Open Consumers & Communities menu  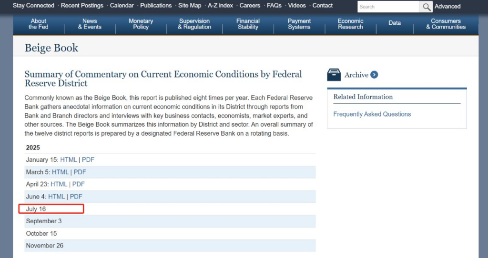coord(446,24)
